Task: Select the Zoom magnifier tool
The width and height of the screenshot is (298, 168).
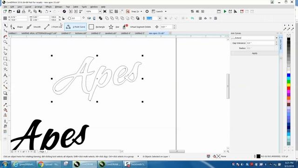Action: coord(5,42)
